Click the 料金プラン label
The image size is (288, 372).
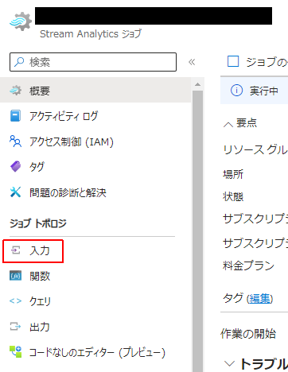pyautogui.click(x=249, y=265)
